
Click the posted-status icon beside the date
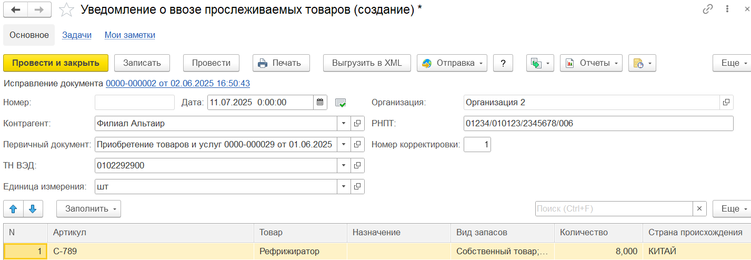point(341,103)
